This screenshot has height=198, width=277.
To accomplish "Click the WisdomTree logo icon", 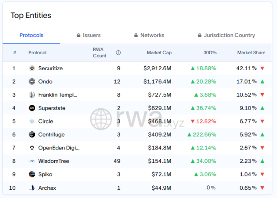I will click(x=32, y=161).
